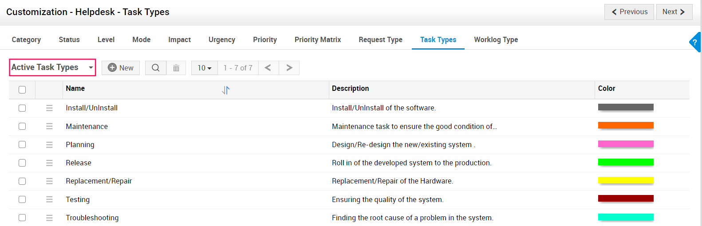Open the blue help question mark
Image resolution: width=702 pixels, height=226 pixels.
[695, 43]
